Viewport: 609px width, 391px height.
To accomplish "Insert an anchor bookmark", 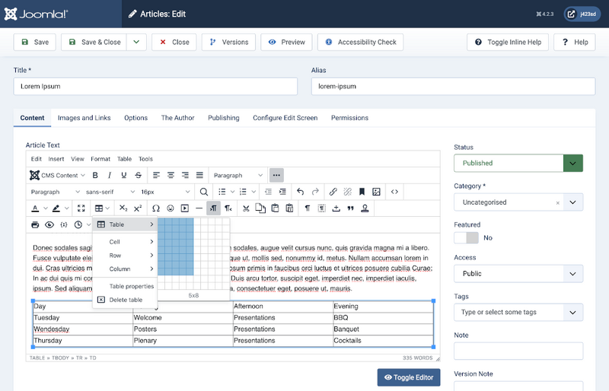I will pos(362,192).
